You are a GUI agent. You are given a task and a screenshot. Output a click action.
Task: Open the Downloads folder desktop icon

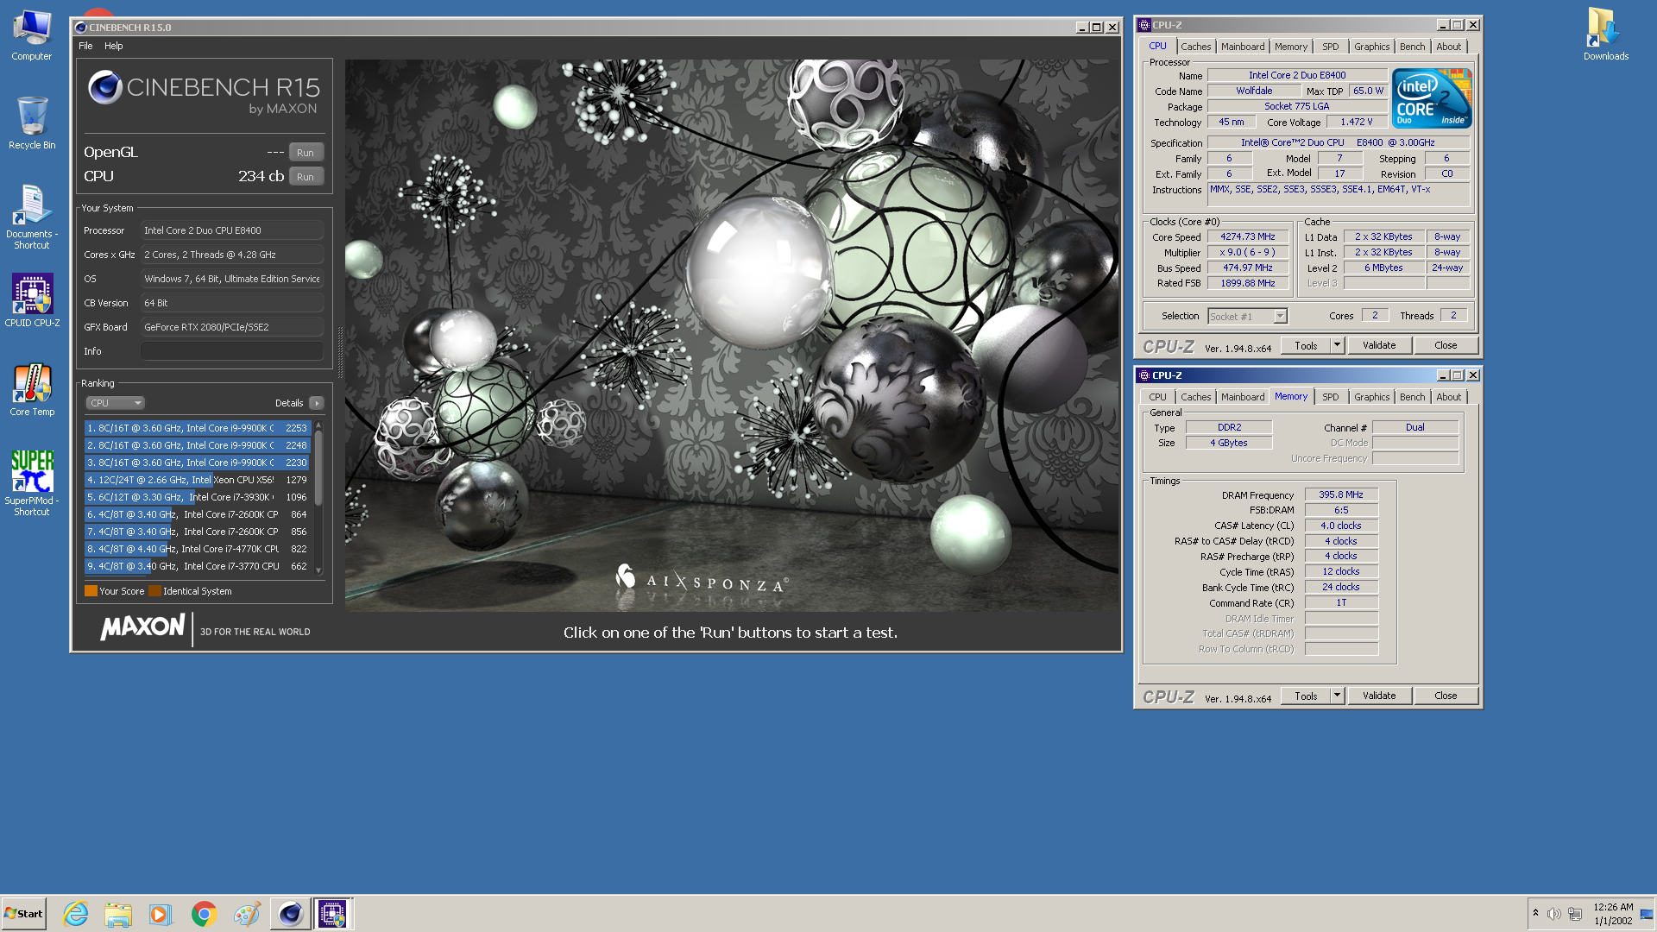(x=1605, y=35)
